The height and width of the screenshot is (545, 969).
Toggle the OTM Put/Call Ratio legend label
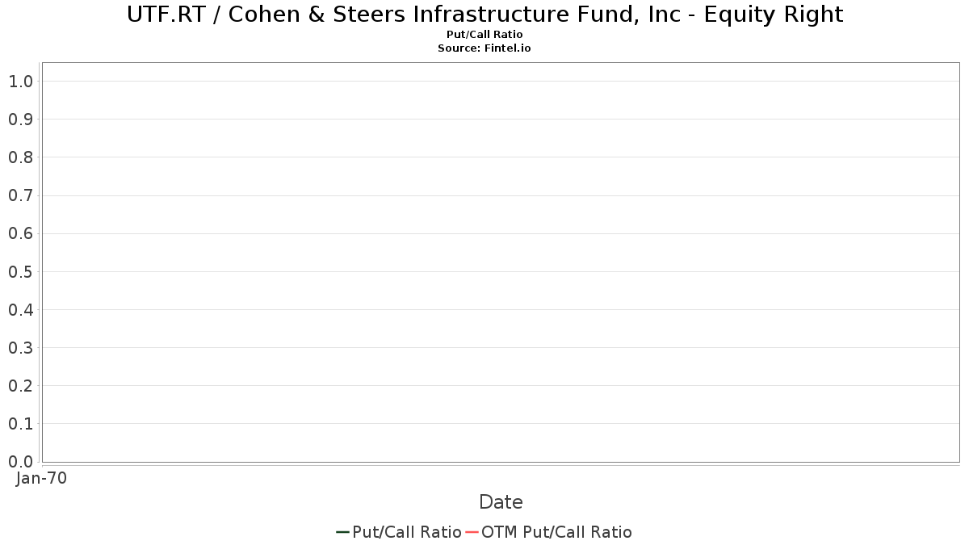(556, 532)
